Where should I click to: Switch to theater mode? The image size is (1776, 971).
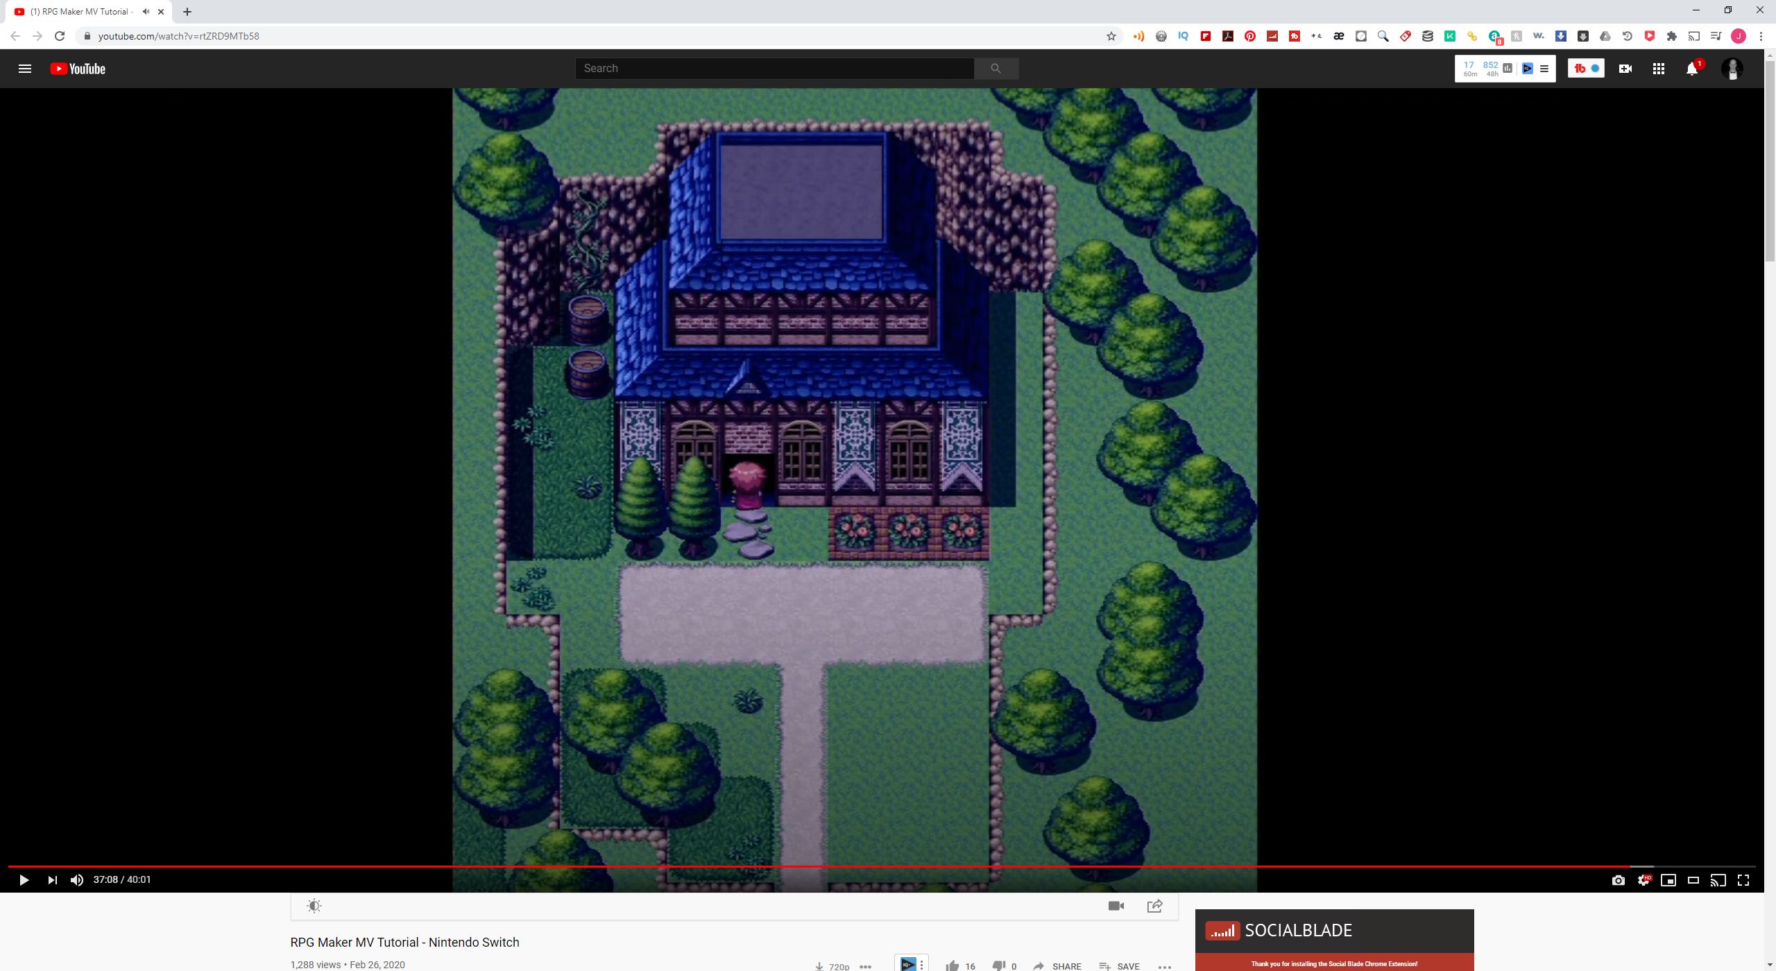(1693, 880)
